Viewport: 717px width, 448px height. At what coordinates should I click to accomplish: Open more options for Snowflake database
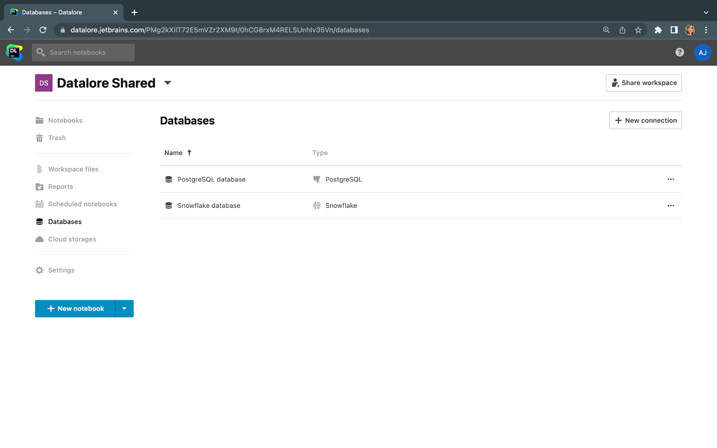(x=671, y=206)
